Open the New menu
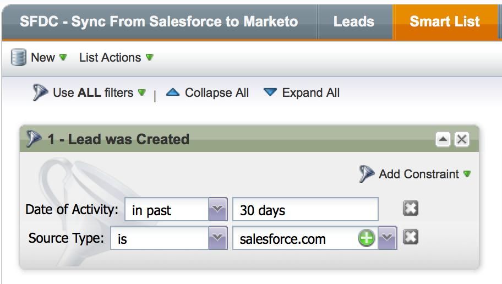 (x=43, y=58)
